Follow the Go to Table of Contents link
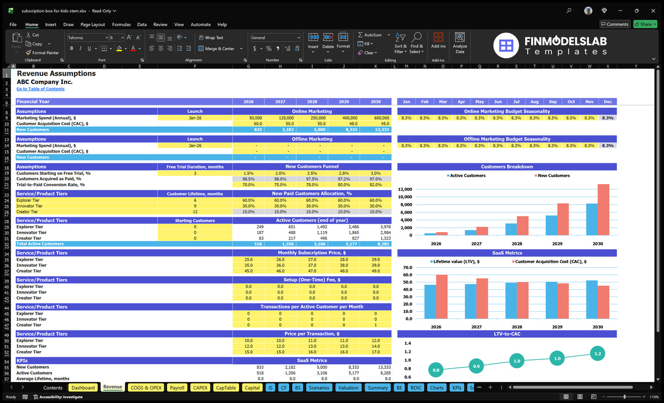The height and width of the screenshot is (403, 664). pos(40,88)
